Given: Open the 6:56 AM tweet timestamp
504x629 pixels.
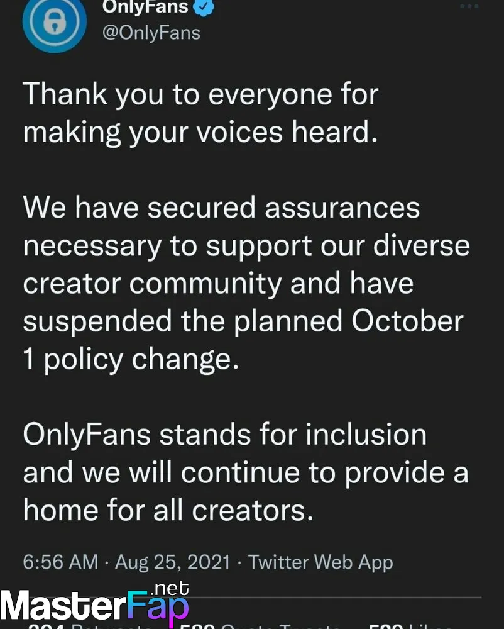Looking at the screenshot, I should [60, 562].
